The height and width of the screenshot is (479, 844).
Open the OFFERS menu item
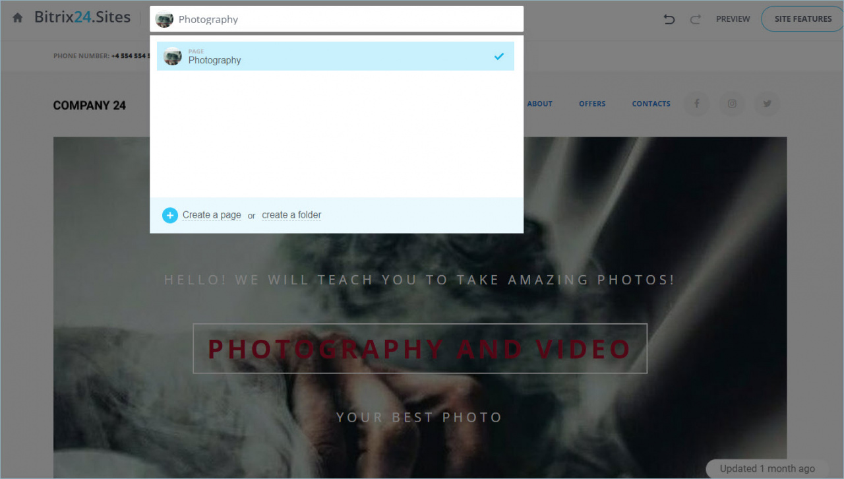click(x=592, y=104)
